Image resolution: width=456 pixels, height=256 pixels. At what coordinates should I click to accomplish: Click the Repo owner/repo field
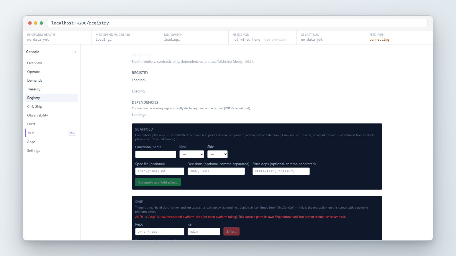[x=160, y=232]
